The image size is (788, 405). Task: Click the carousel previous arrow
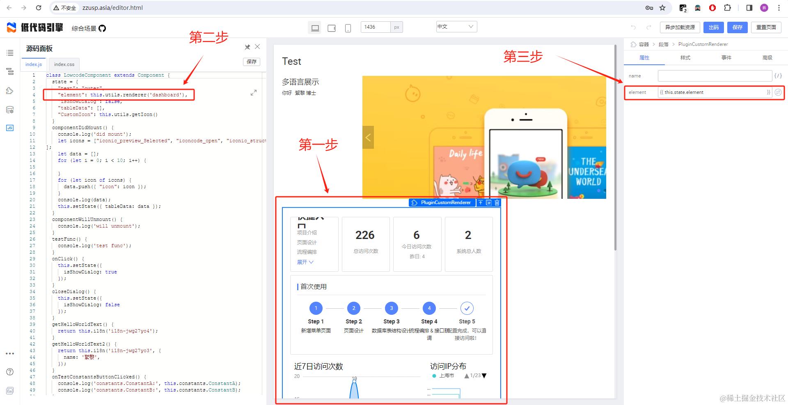368,137
